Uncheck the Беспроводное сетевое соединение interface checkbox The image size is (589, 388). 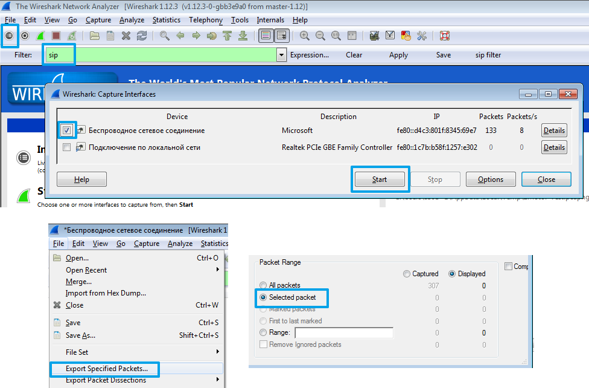[67, 131]
